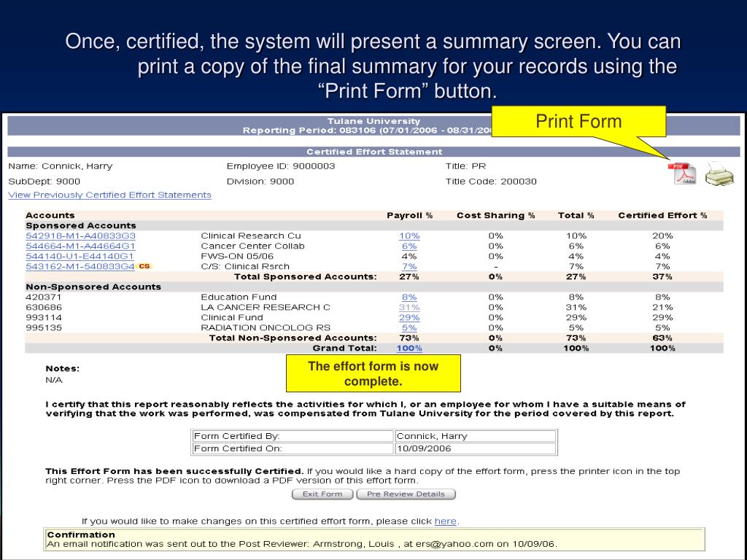Select the Name: Connick, Harry text
The height and width of the screenshot is (560, 747).
point(61,166)
